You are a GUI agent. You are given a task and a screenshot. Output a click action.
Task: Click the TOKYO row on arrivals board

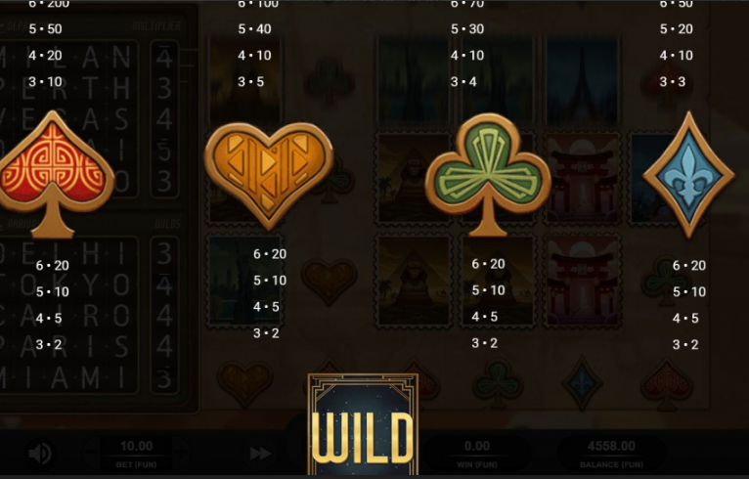coord(69,285)
